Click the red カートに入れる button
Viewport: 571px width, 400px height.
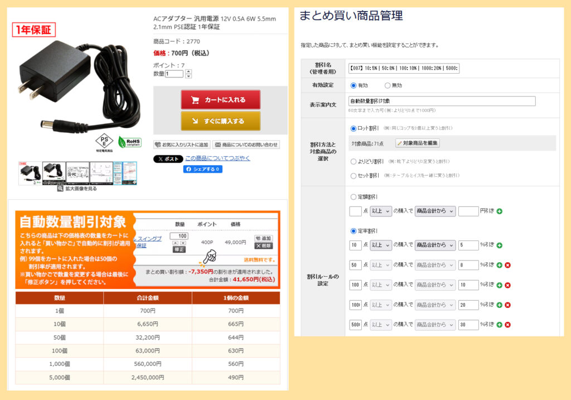pos(220,100)
